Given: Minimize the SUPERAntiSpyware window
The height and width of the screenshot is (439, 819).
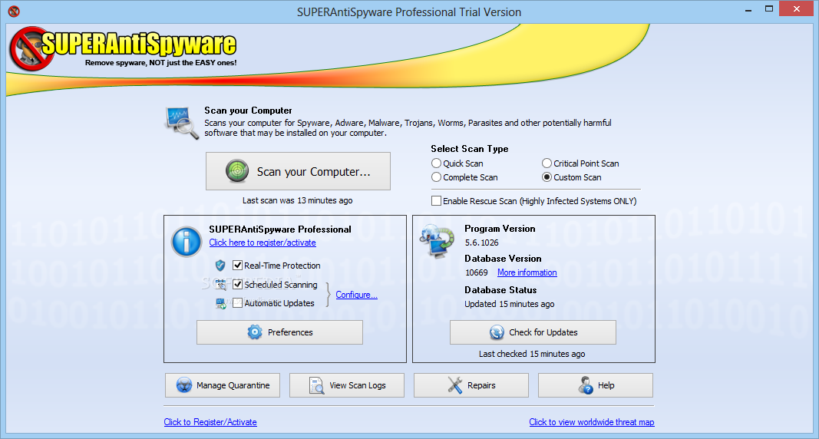Looking at the screenshot, I should 748,9.
